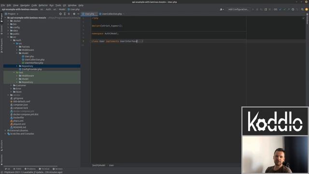The width and height of the screenshot is (309, 174).
Task: Select Dockerfile in project tree
Action: [18, 117]
